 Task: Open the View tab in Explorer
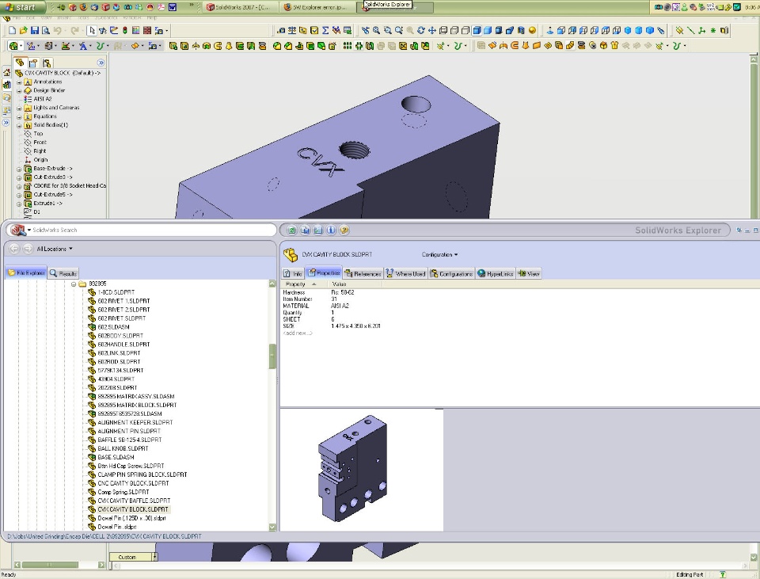(x=529, y=274)
